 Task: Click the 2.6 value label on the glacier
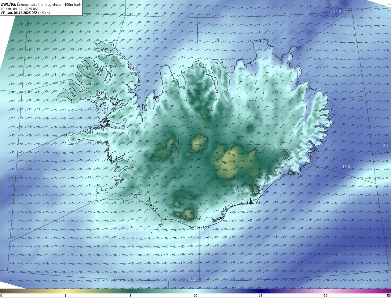(196, 144)
